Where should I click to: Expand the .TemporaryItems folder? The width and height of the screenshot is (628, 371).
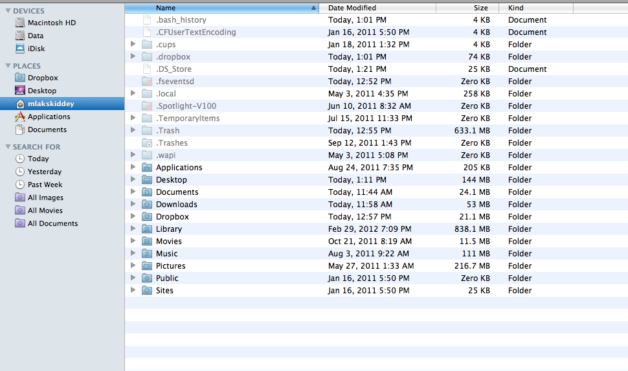click(133, 118)
